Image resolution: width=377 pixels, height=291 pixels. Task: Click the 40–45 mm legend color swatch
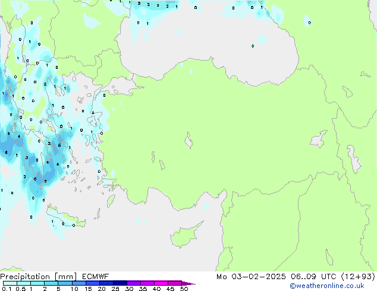point(161,283)
